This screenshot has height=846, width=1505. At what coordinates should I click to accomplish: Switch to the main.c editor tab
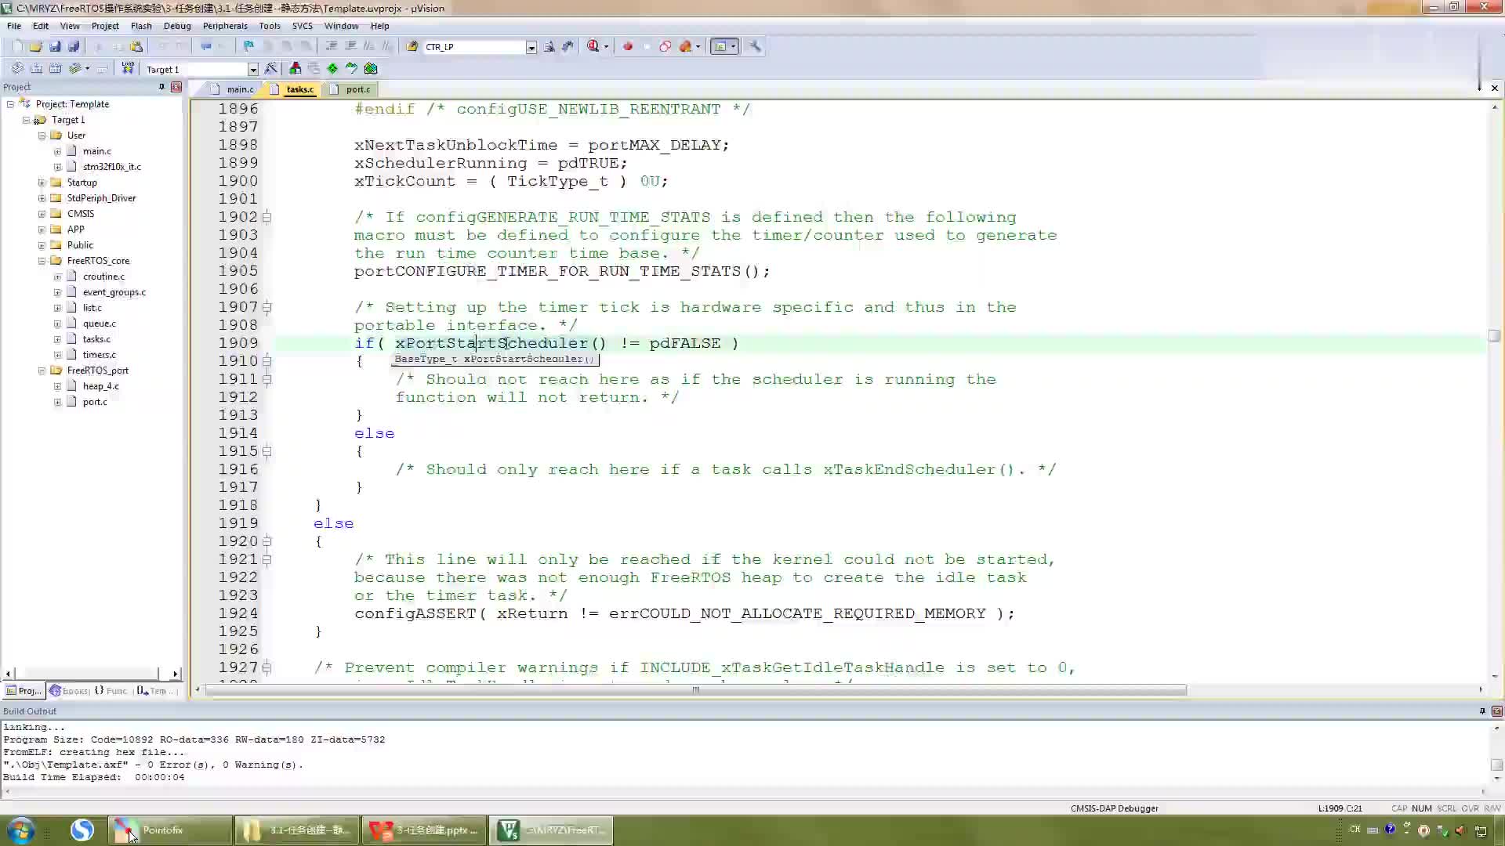coord(233,89)
